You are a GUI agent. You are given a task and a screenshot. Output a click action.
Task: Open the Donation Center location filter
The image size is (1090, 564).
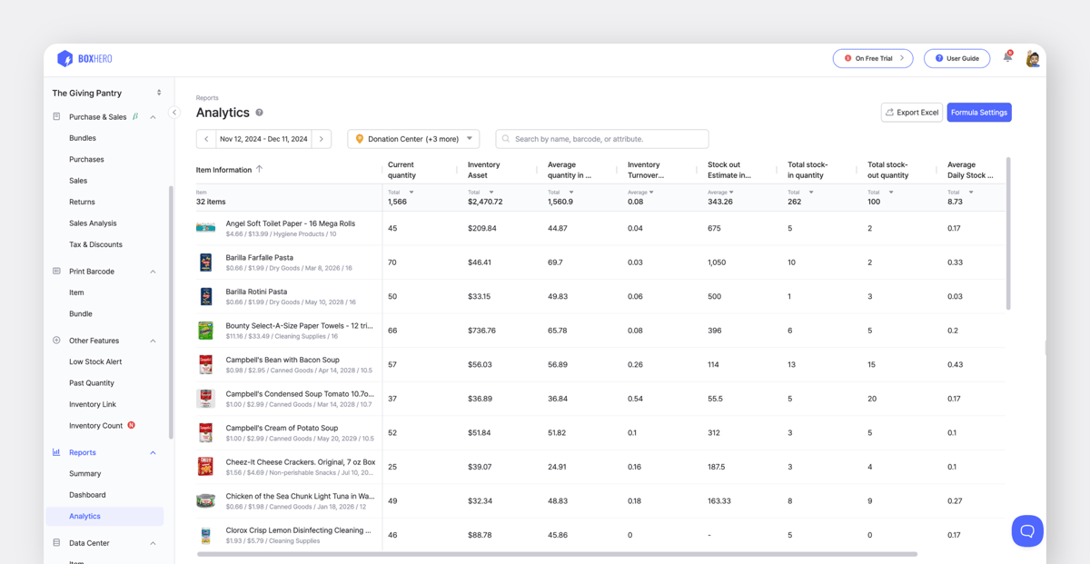[413, 139]
